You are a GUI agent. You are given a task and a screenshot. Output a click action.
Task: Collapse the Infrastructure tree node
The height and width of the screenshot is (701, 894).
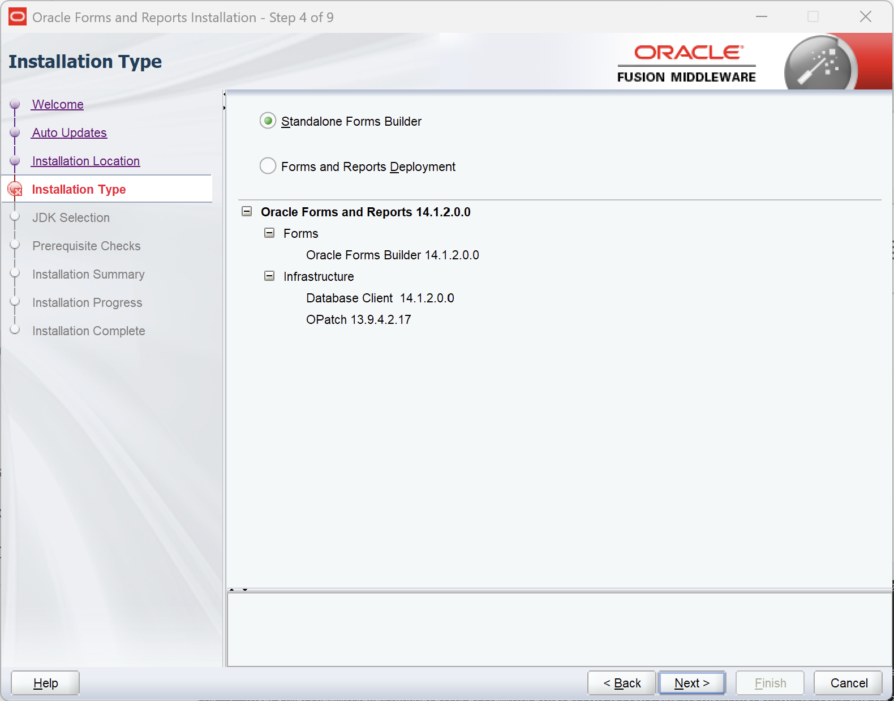pos(269,276)
